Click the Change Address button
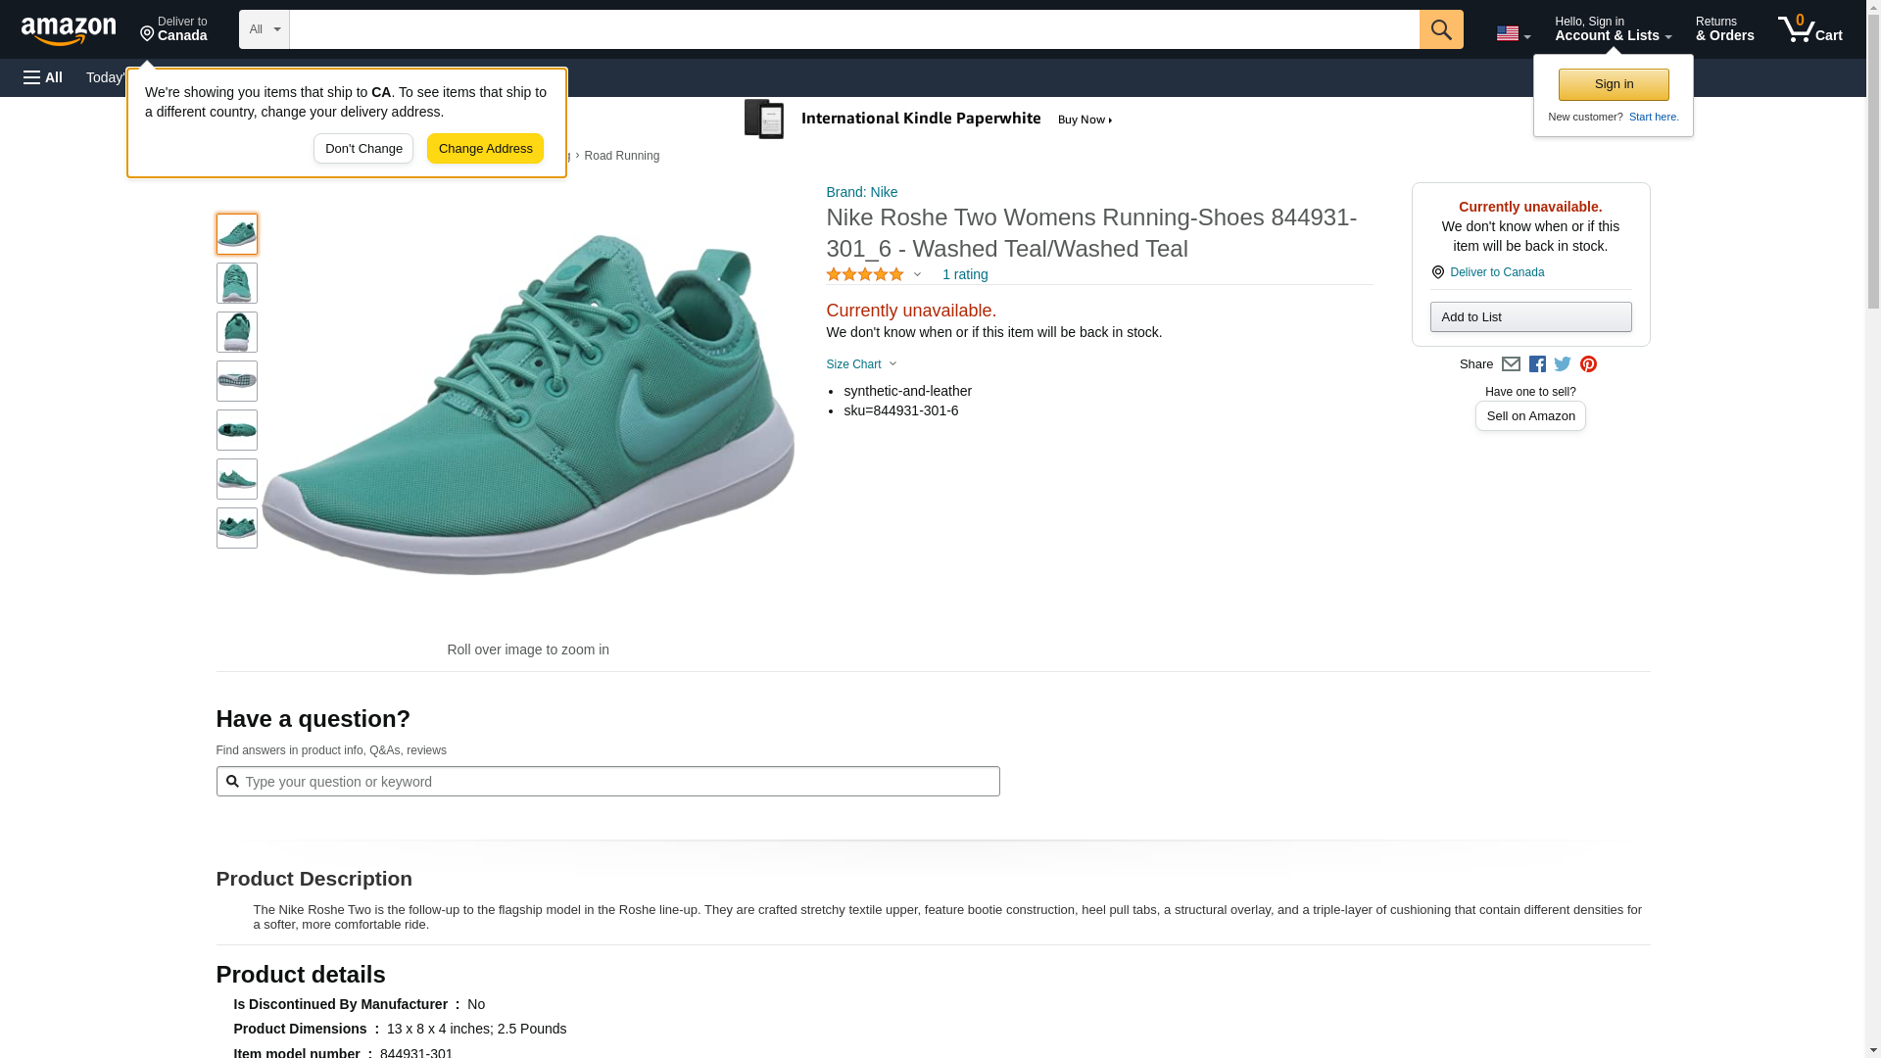Image resolution: width=1881 pixels, height=1058 pixels. [x=485, y=149]
